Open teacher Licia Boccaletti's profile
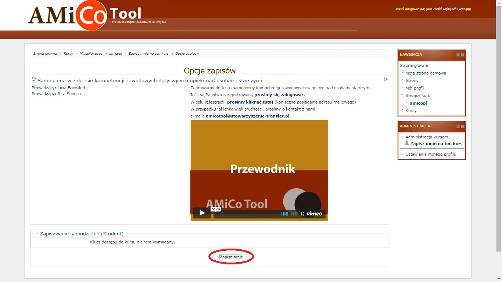 point(72,88)
